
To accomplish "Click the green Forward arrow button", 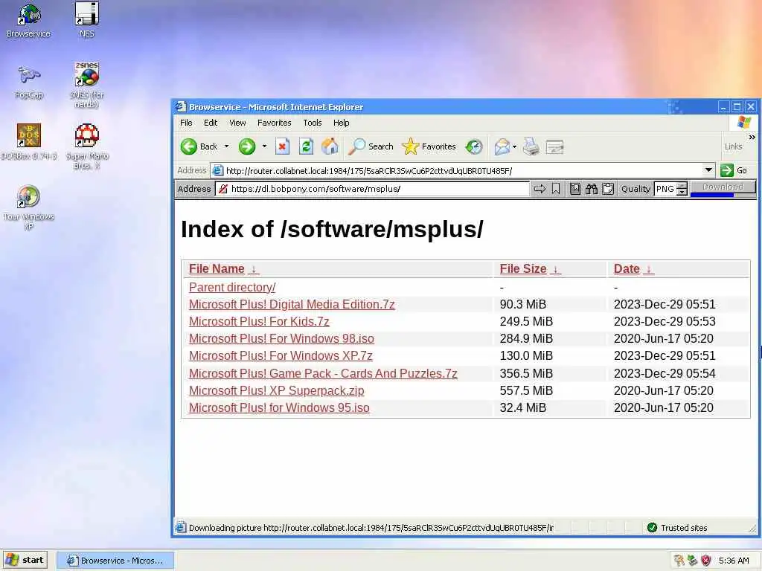I will (x=247, y=146).
